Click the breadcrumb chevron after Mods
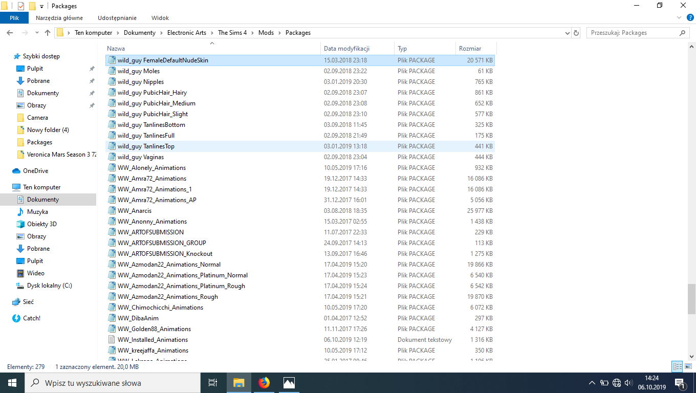Screen dimensions: 696x393 (280, 33)
